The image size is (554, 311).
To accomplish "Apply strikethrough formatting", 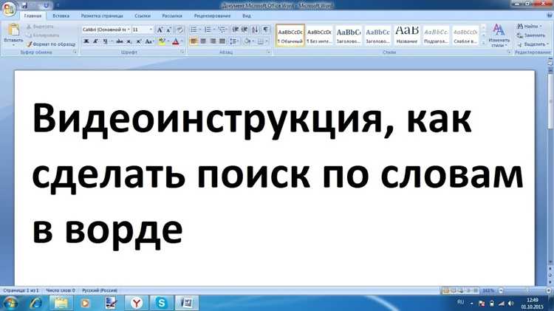I will tap(120, 41).
